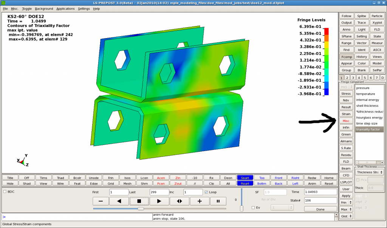Disable the Loop checkbox
The image size is (387, 228).
pyautogui.click(x=206, y=192)
